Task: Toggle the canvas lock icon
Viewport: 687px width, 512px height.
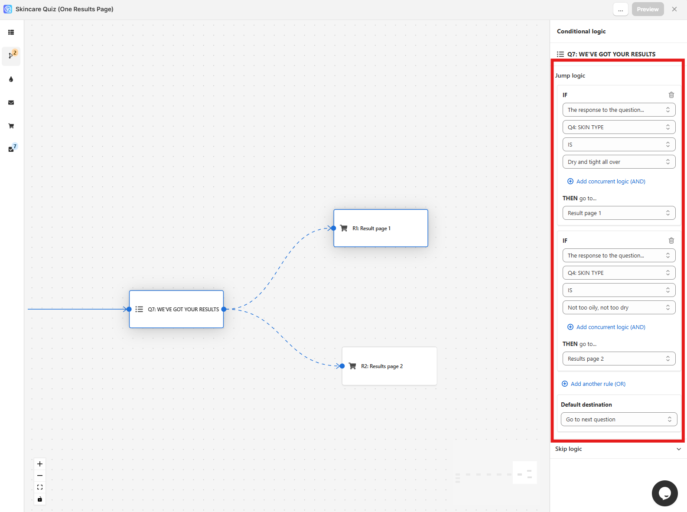Action: tap(40, 499)
